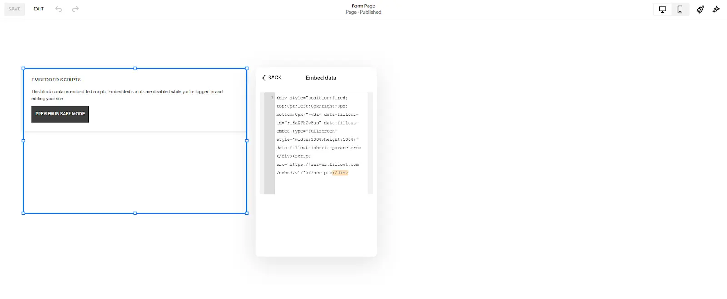727x299 pixels.
Task: Click the SAVE button
Action: (15, 9)
